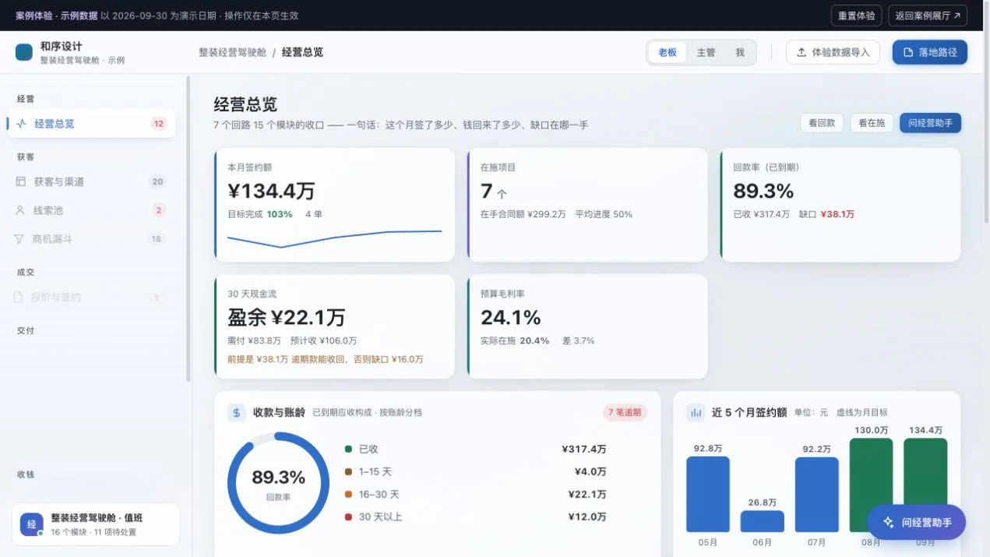Click the sparkle icon on floating 问经营助手
The height and width of the screenshot is (557, 990).
pyautogui.click(x=889, y=523)
